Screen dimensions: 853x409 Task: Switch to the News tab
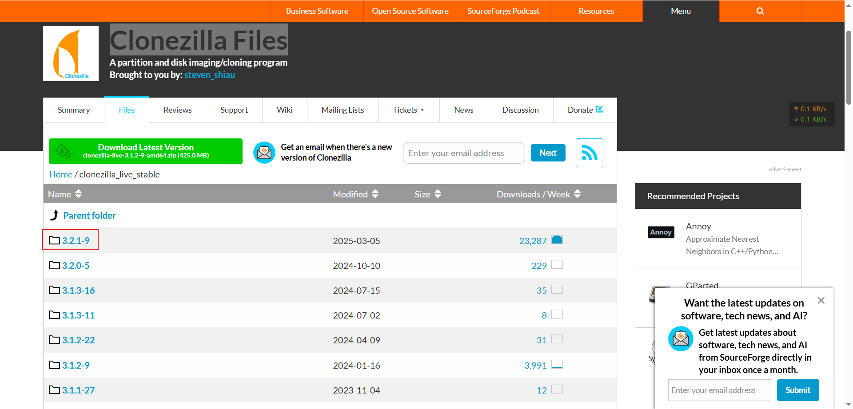[464, 110]
